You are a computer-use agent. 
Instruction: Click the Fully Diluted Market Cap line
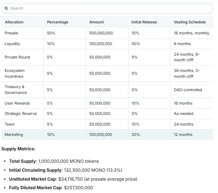[51, 188]
